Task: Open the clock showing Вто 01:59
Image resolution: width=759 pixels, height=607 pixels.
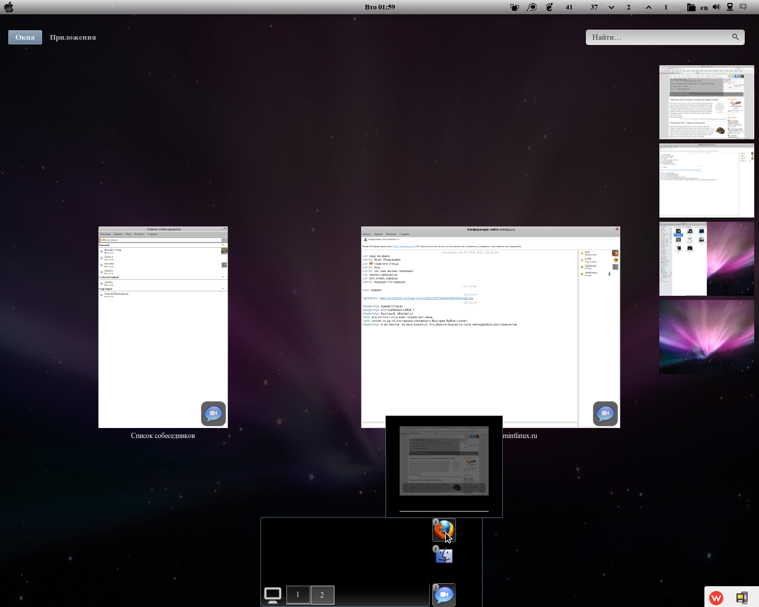Action: 379,7
